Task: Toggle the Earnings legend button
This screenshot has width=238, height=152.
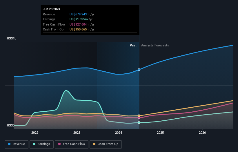Action: point(41,144)
